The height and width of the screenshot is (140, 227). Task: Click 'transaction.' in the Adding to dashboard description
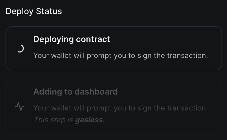pyautogui.click(x=188, y=108)
